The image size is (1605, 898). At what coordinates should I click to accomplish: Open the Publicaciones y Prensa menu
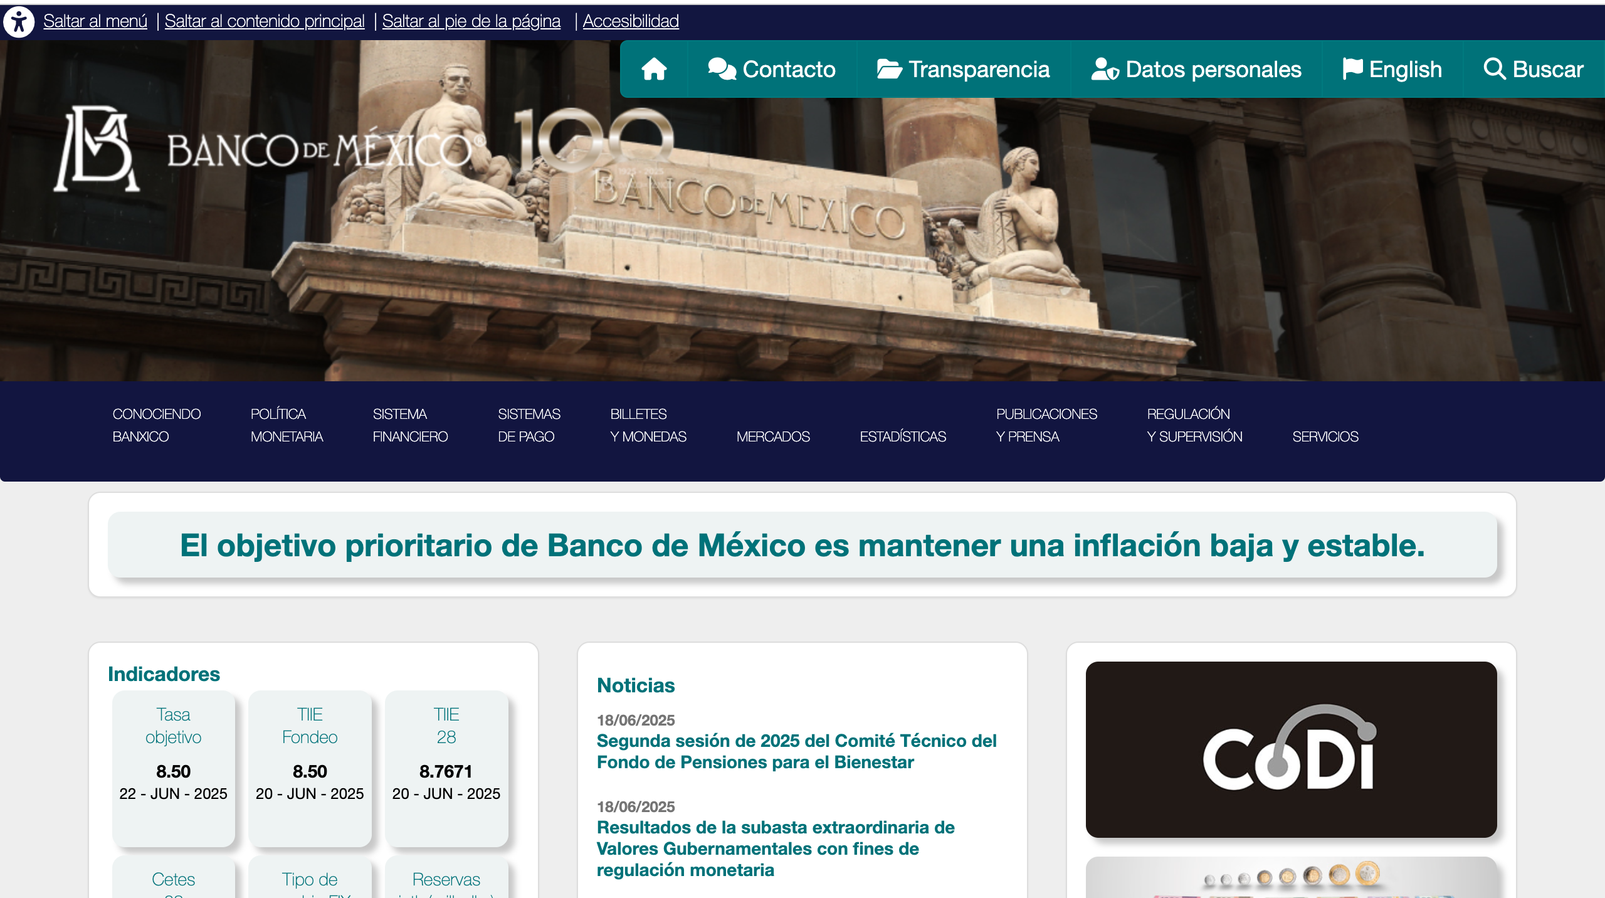click(x=1046, y=425)
